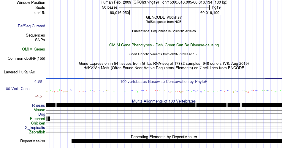Click the H3K27Ac Mark ENCODE title line
This screenshot has height=148, width=282.
(x=164, y=68)
